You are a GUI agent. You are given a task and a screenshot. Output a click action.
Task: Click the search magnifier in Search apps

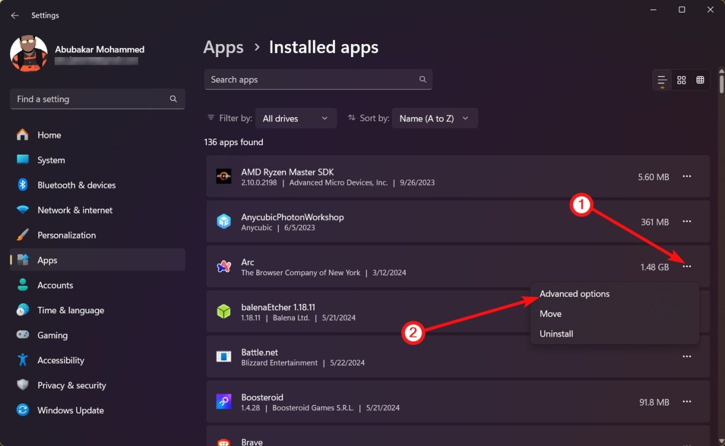422,79
